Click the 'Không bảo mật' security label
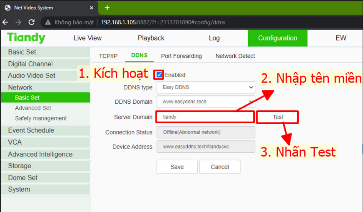 tap(74, 22)
